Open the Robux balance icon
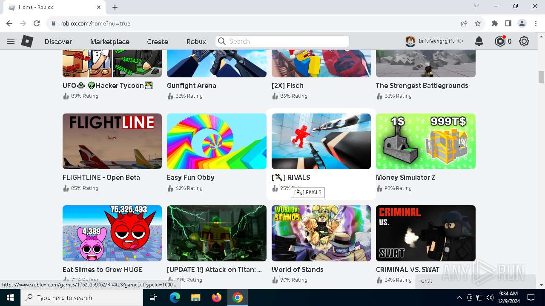The width and height of the screenshot is (545, 306). [x=500, y=41]
